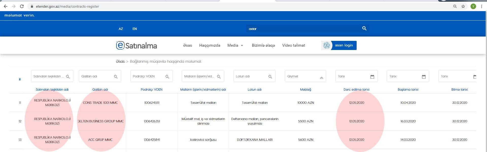Select the 5600 AZN amount cell
The width and height of the screenshot is (487, 152).
pyautogui.click(x=306, y=140)
